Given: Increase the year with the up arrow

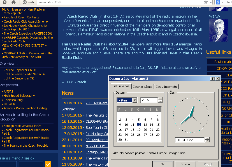Looking at the screenshot, I should point(160,99).
